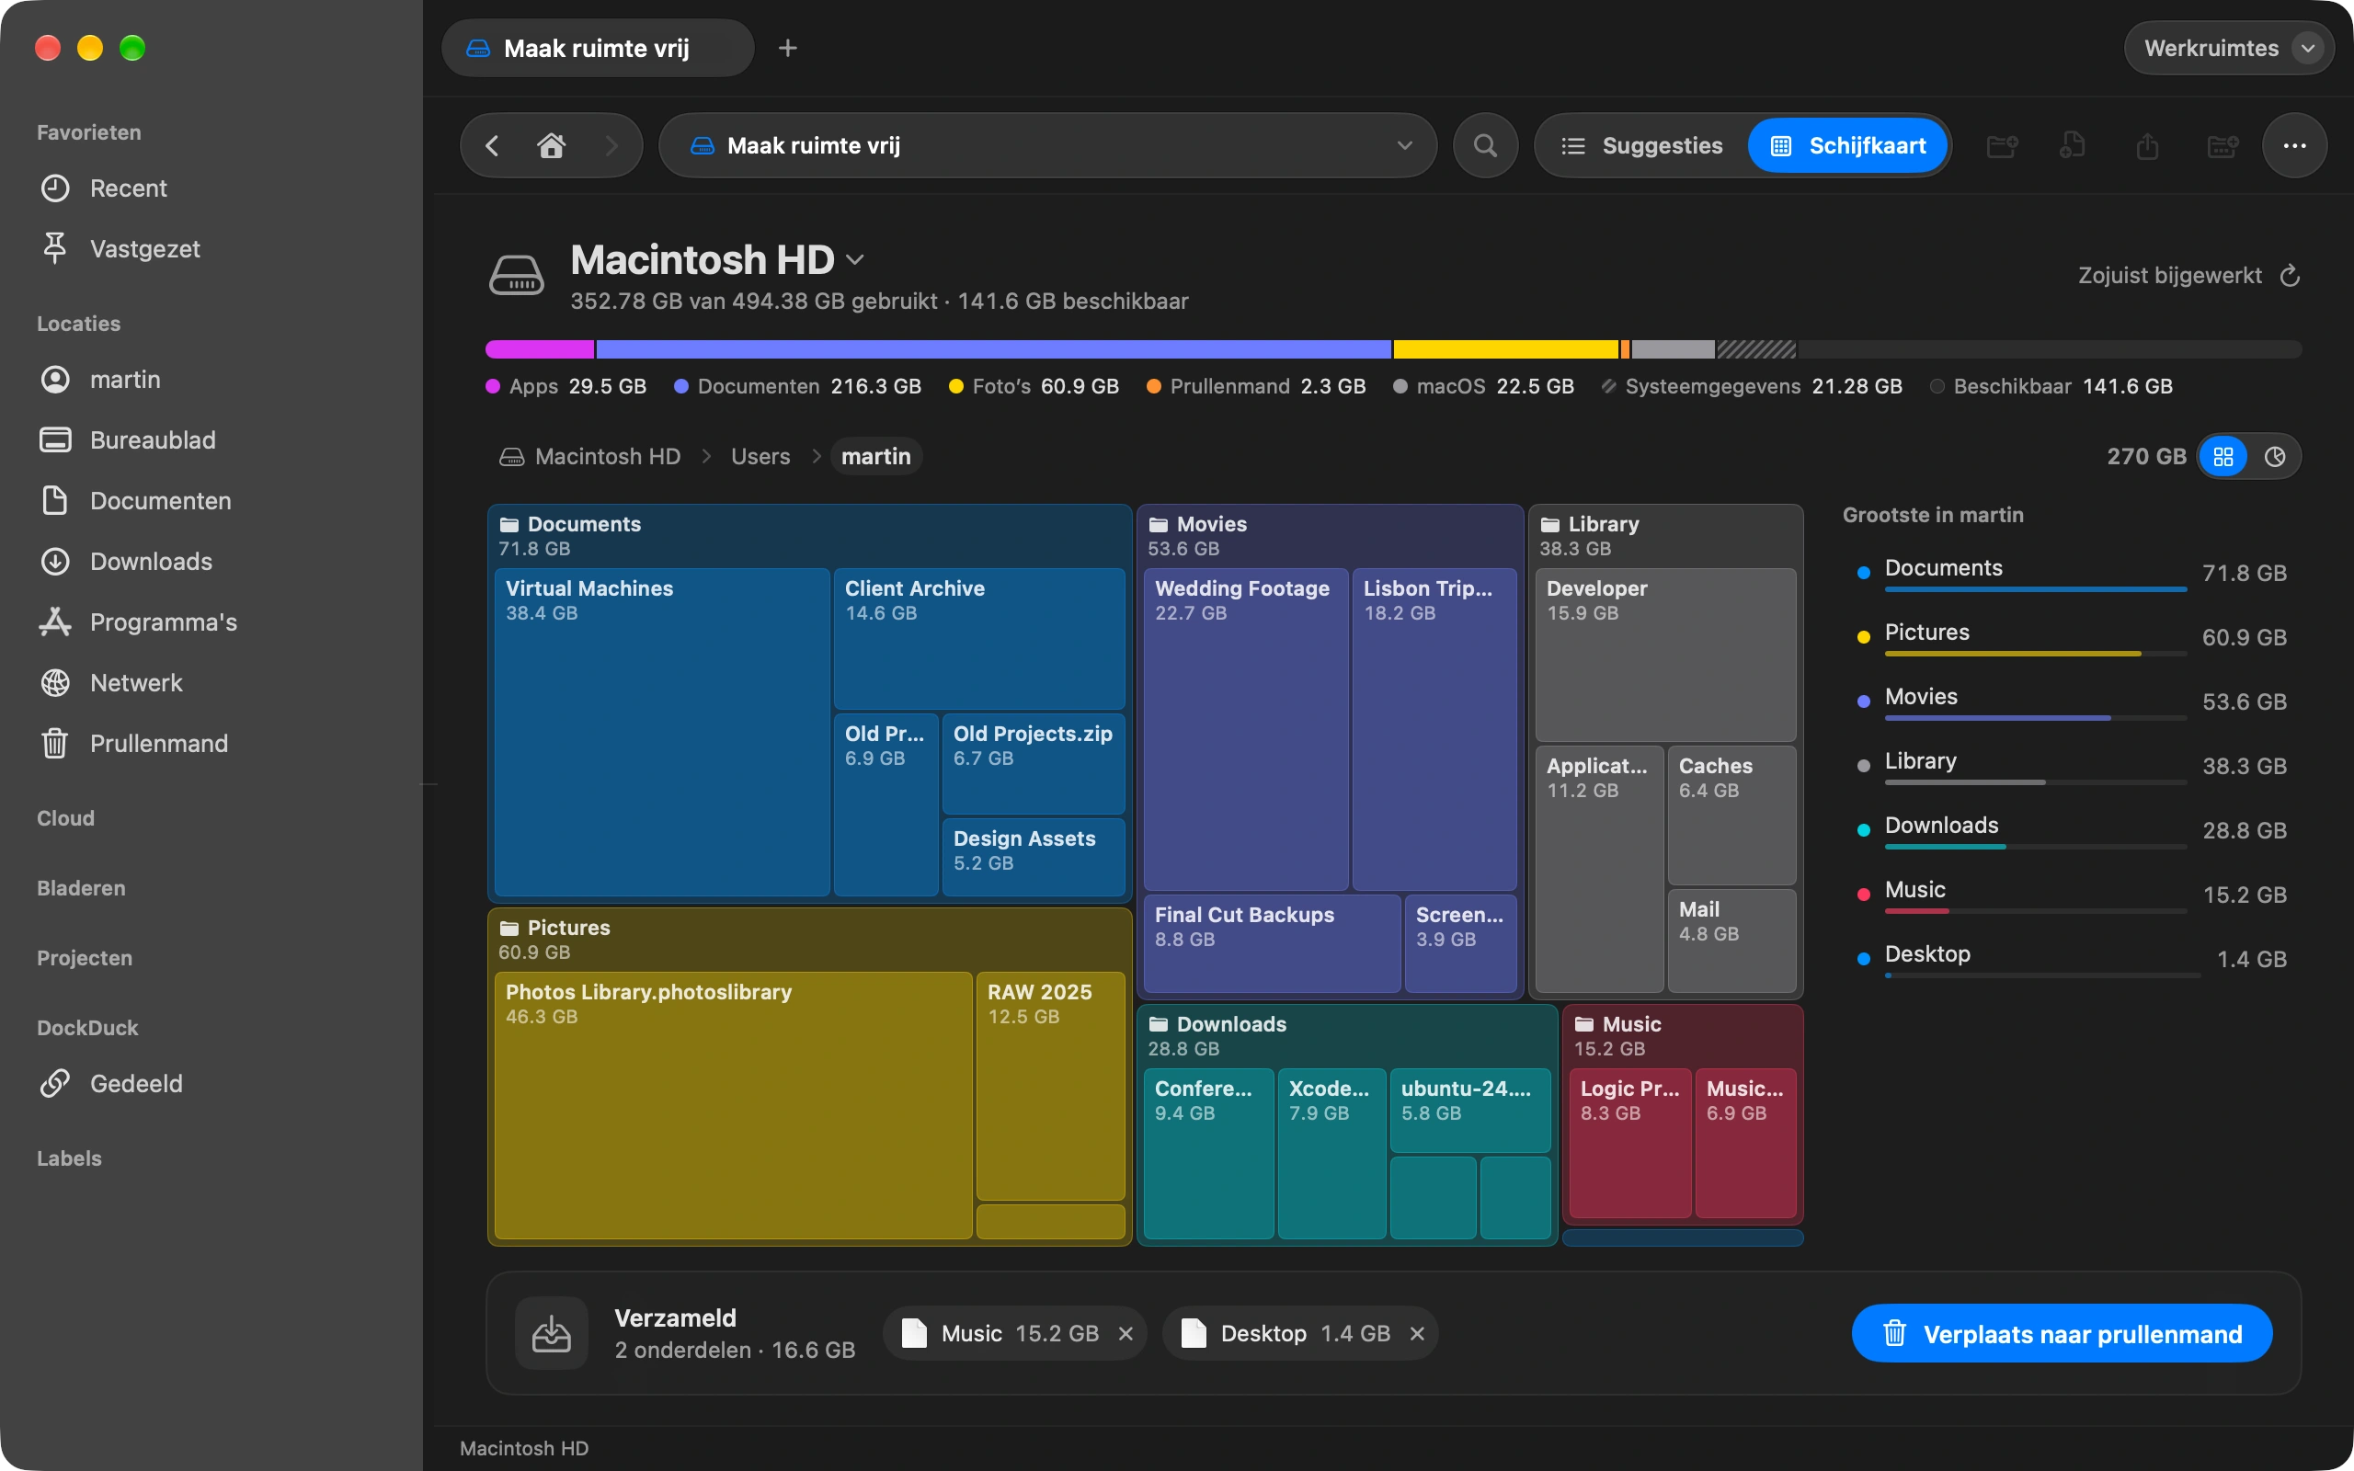Switch to the Suggesties view
This screenshot has height=1471, width=2354.
coord(1642,146)
